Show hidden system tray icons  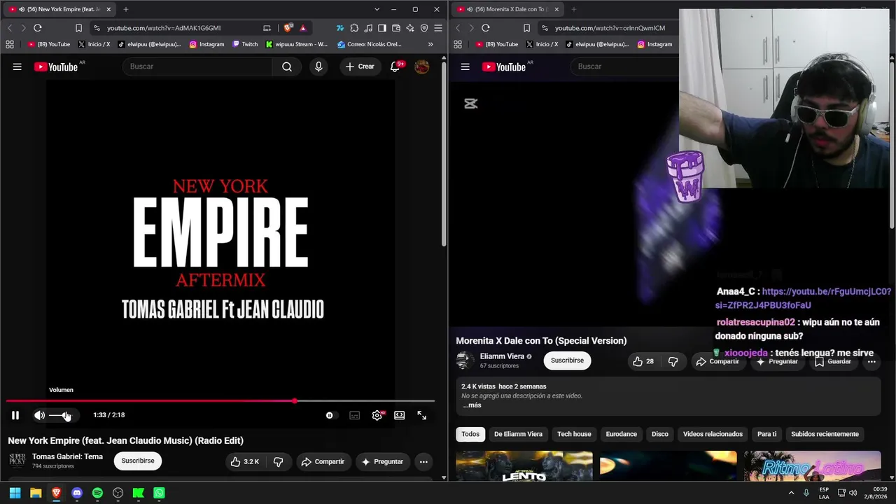tap(792, 493)
